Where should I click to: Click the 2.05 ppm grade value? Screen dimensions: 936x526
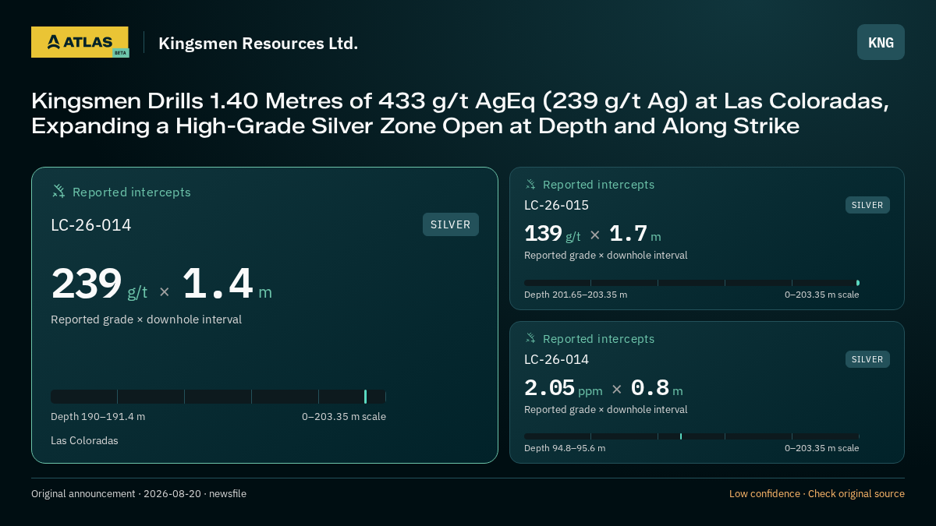(563, 388)
